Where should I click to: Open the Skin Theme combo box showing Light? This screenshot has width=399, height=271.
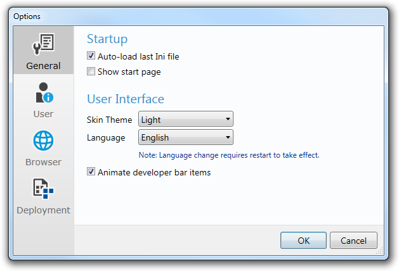click(x=186, y=119)
